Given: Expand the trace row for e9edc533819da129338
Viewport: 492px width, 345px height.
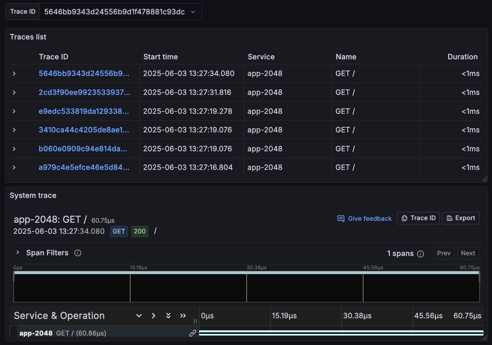Looking at the screenshot, I should (x=14, y=111).
